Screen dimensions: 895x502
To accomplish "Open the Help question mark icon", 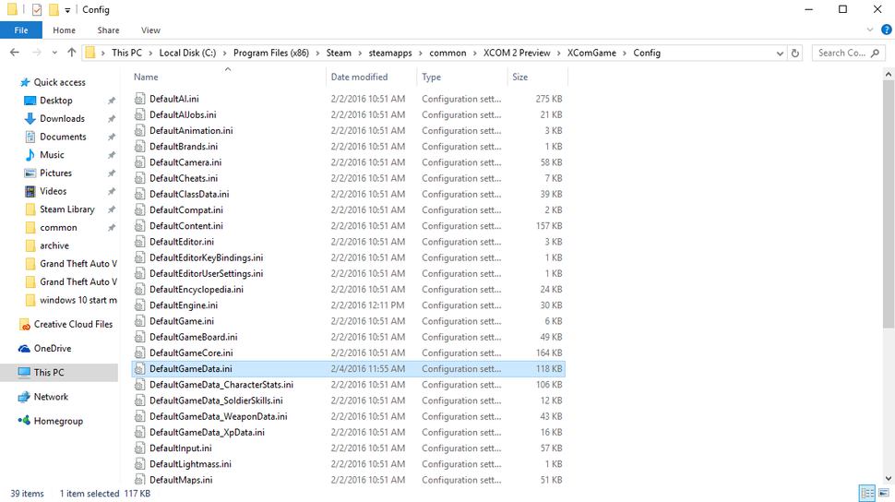I will [x=886, y=30].
